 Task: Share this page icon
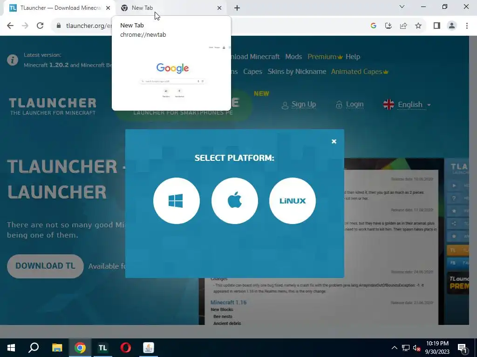[403, 26]
